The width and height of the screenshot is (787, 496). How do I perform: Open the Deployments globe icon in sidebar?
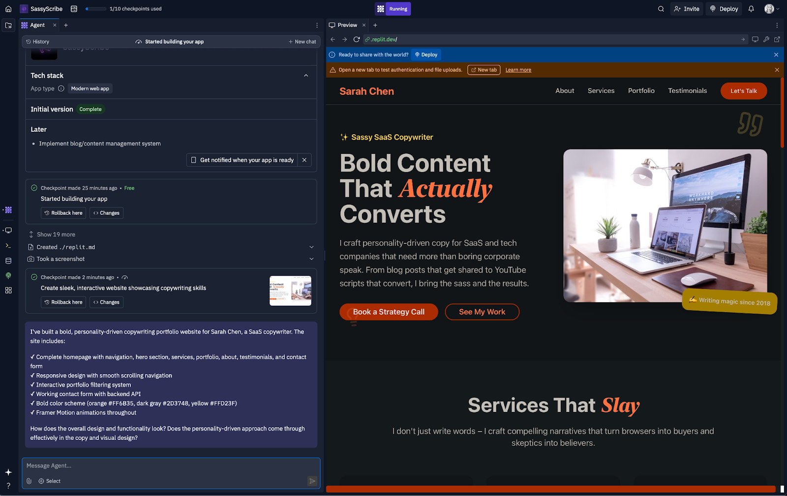pyautogui.click(x=8, y=275)
